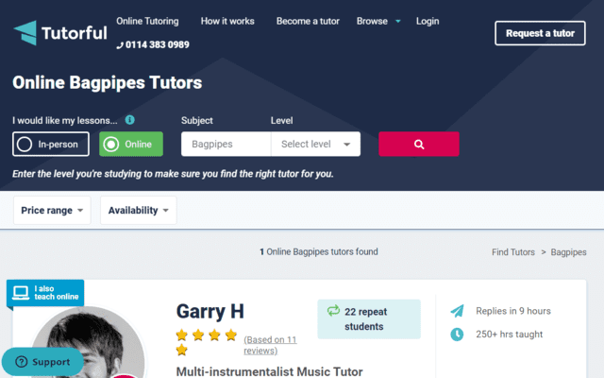The height and width of the screenshot is (378, 604).
Task: Click the question mark Support icon
Action: 21,362
